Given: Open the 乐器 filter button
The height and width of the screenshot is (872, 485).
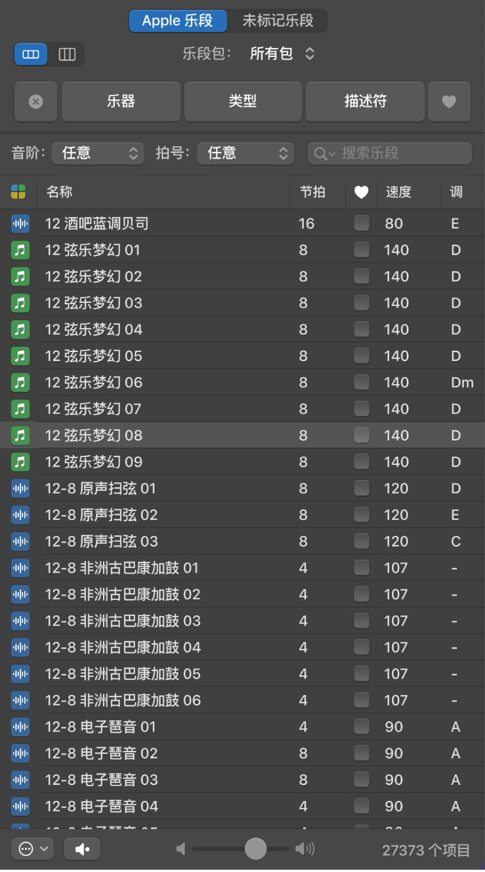Looking at the screenshot, I should [x=121, y=102].
